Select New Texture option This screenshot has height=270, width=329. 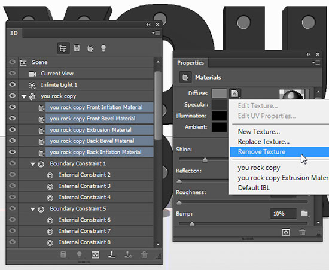258,132
